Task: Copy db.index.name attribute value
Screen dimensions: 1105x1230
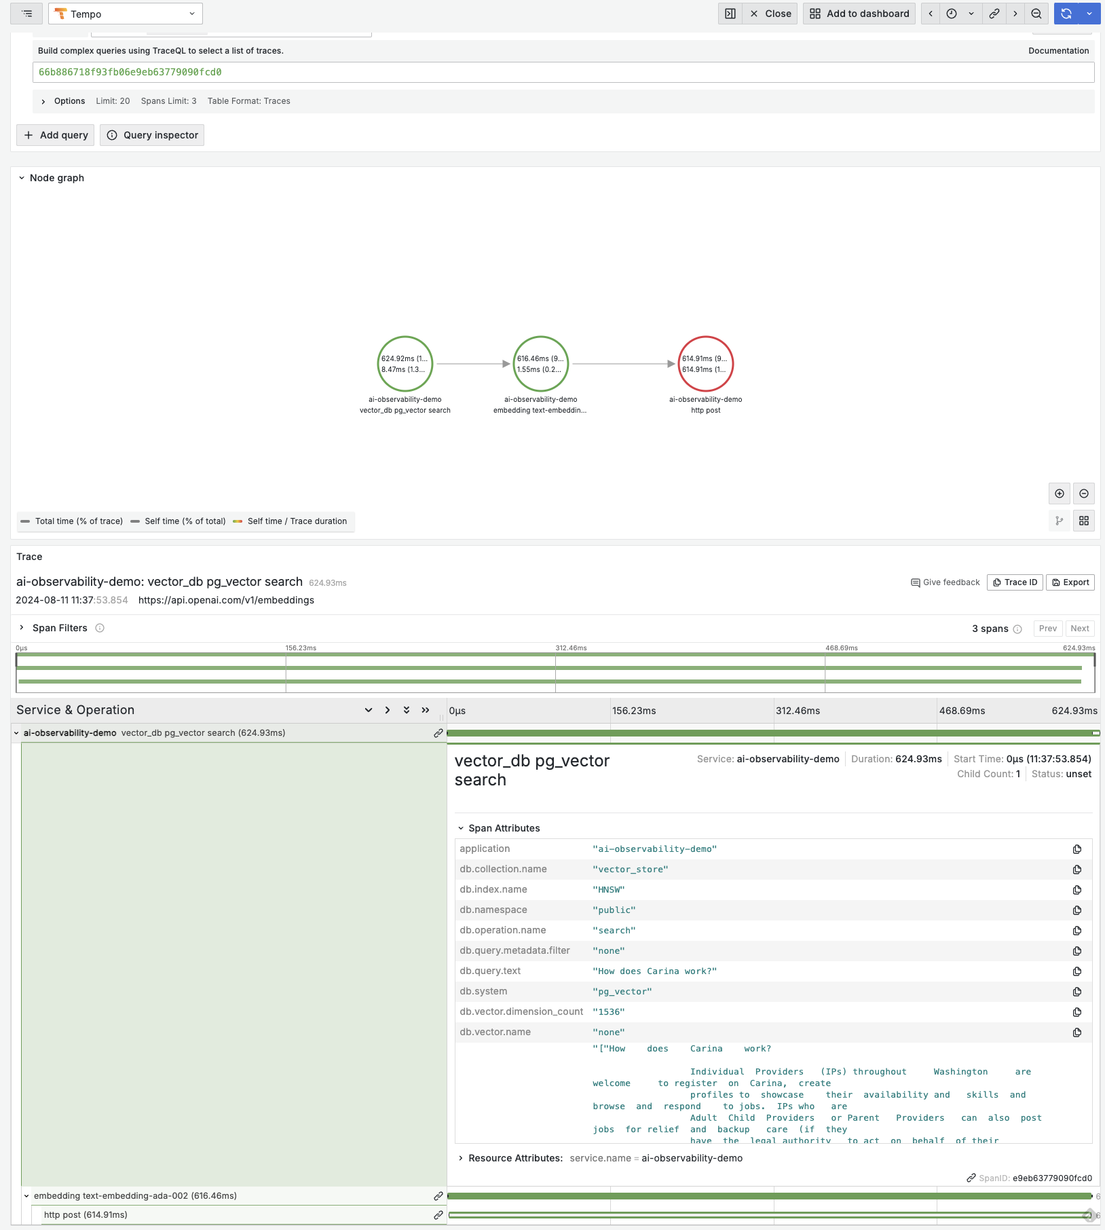Action: [x=1077, y=890]
